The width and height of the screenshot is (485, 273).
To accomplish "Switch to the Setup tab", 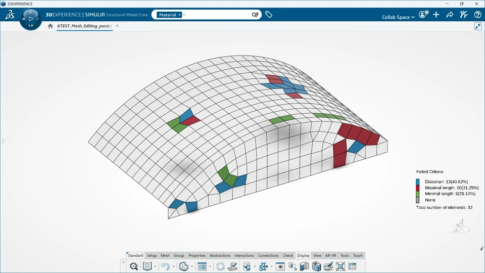I will [x=152, y=255].
